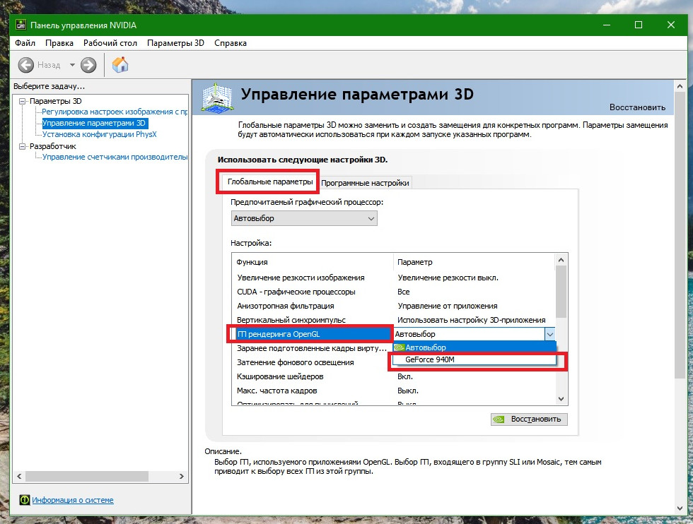Collapse the Разработчик tree node
This screenshot has height=524, width=693.
click(x=22, y=146)
